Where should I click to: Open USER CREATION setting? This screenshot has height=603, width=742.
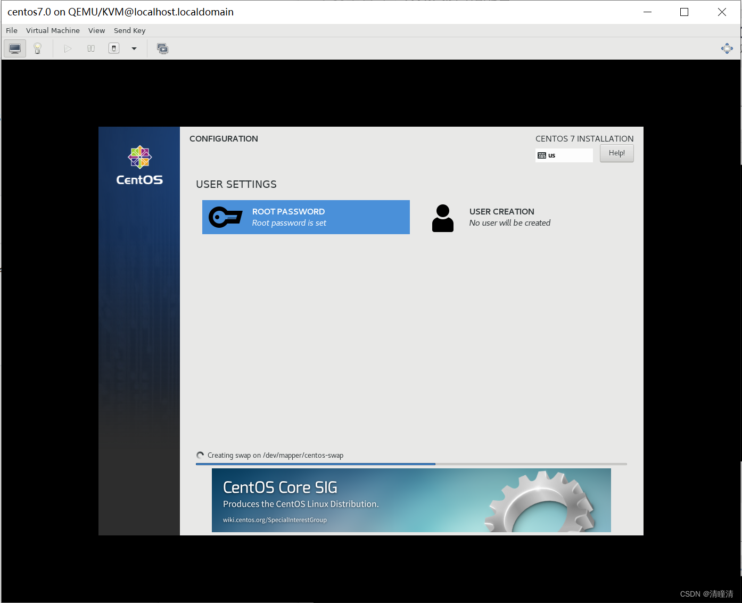(524, 217)
